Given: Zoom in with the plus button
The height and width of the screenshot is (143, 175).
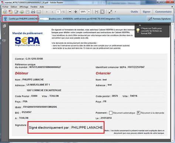Looking at the screenshot, I should (x=76, y=12).
